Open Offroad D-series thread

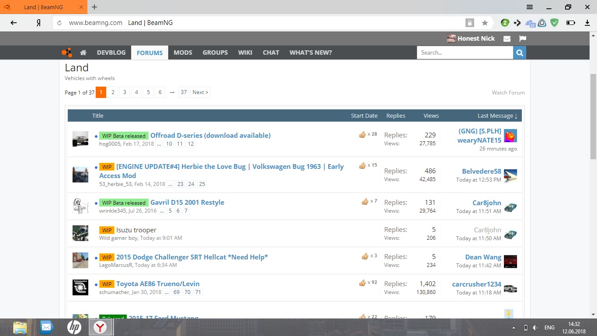pyautogui.click(x=211, y=136)
